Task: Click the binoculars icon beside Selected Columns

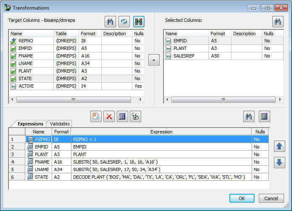Action: (x=278, y=21)
